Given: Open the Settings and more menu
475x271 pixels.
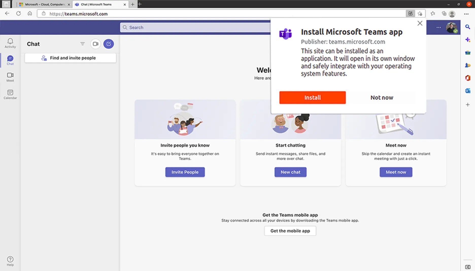Looking at the screenshot, I should pos(466,14).
